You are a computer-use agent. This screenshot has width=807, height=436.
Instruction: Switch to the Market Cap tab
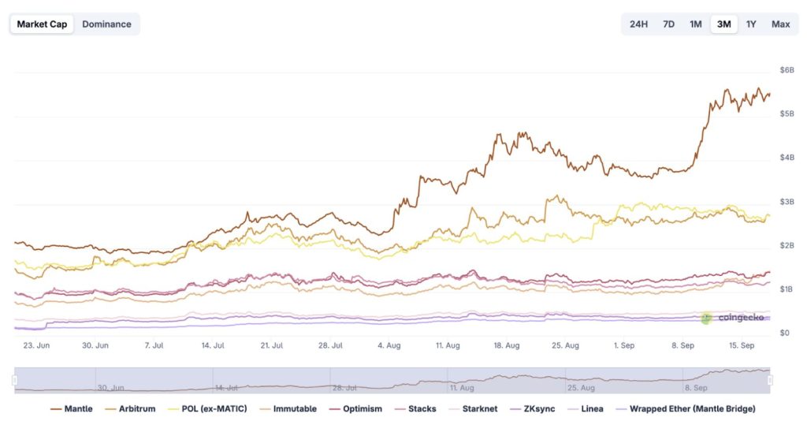(x=43, y=24)
